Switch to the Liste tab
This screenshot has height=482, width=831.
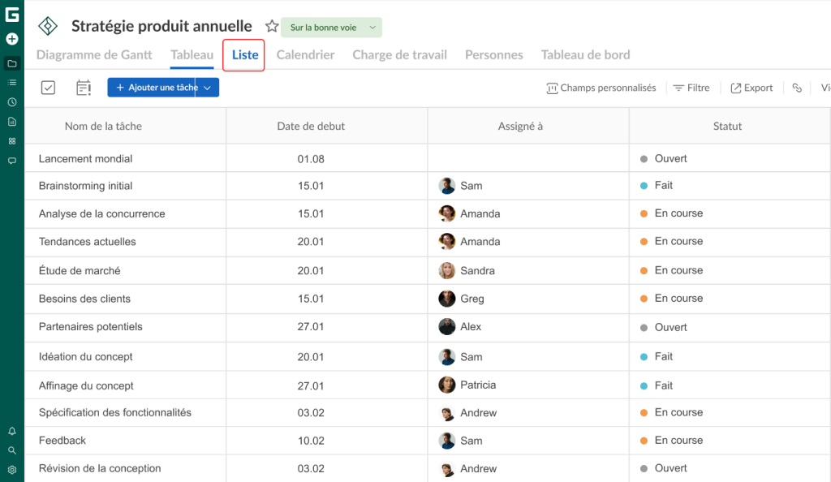(245, 54)
